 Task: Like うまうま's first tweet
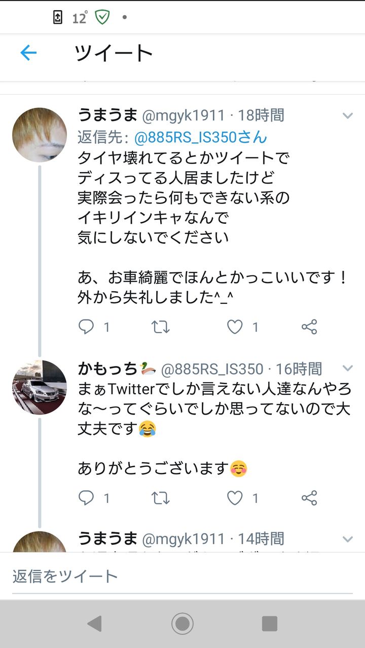235,327
